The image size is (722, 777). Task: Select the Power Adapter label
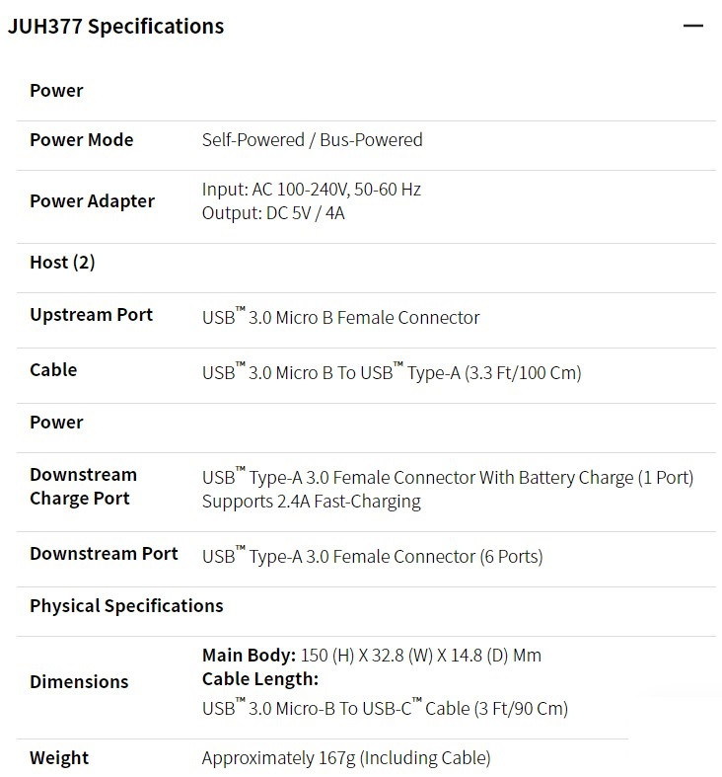pyautogui.click(x=92, y=201)
